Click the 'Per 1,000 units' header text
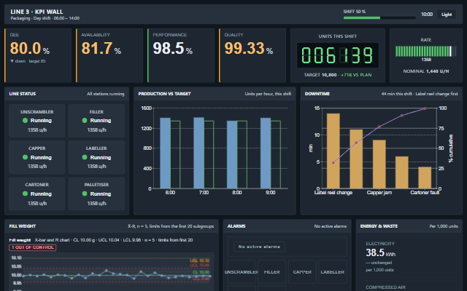This screenshot has width=467, height=291. (444, 226)
